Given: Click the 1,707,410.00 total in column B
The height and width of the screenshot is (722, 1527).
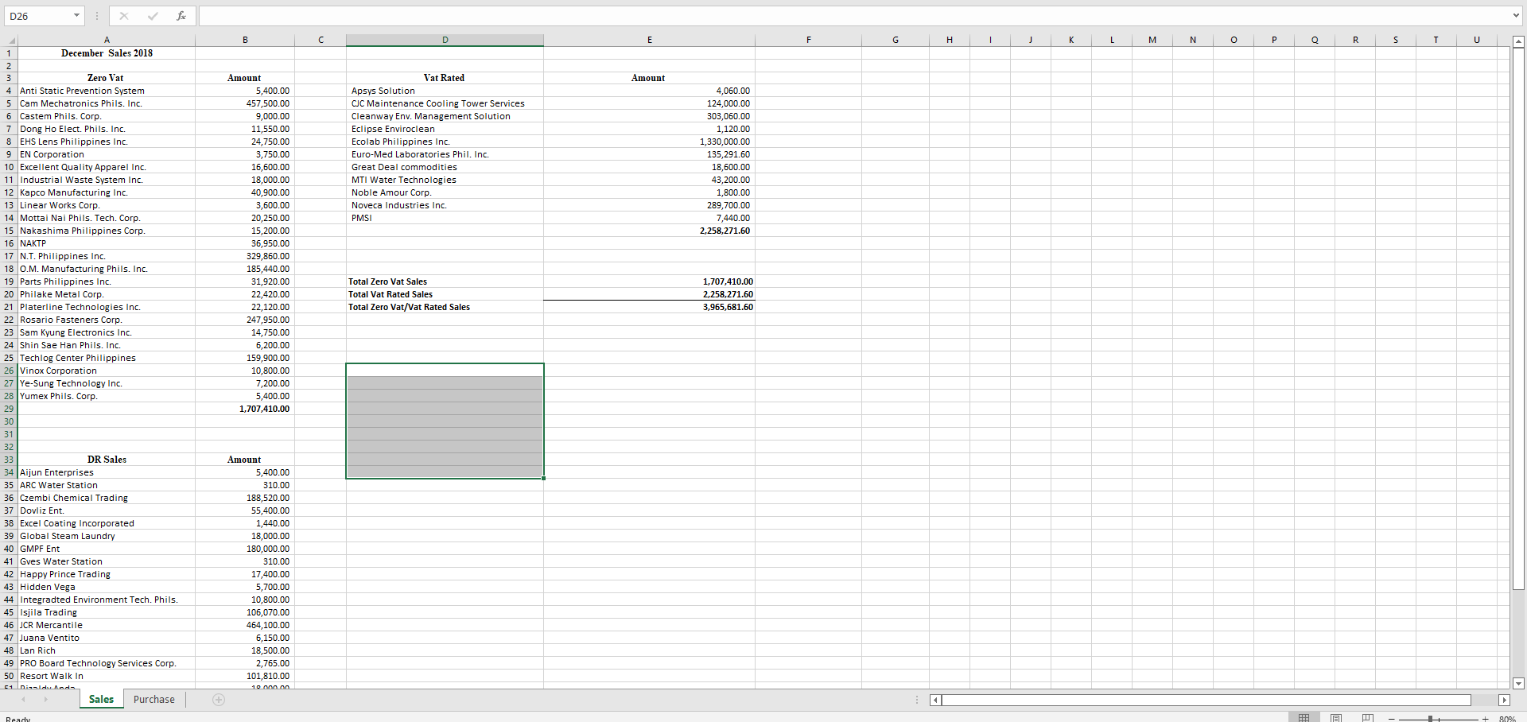Looking at the screenshot, I should pyautogui.click(x=245, y=409).
